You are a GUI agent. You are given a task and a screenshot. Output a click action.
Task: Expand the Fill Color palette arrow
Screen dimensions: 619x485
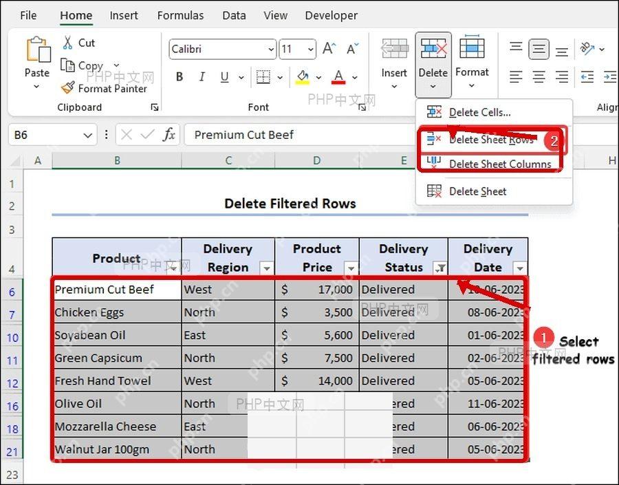click(318, 78)
